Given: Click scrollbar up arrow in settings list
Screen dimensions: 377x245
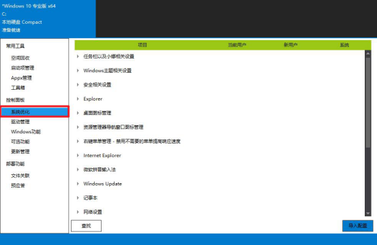Looking at the screenshot, I should [x=368, y=54].
